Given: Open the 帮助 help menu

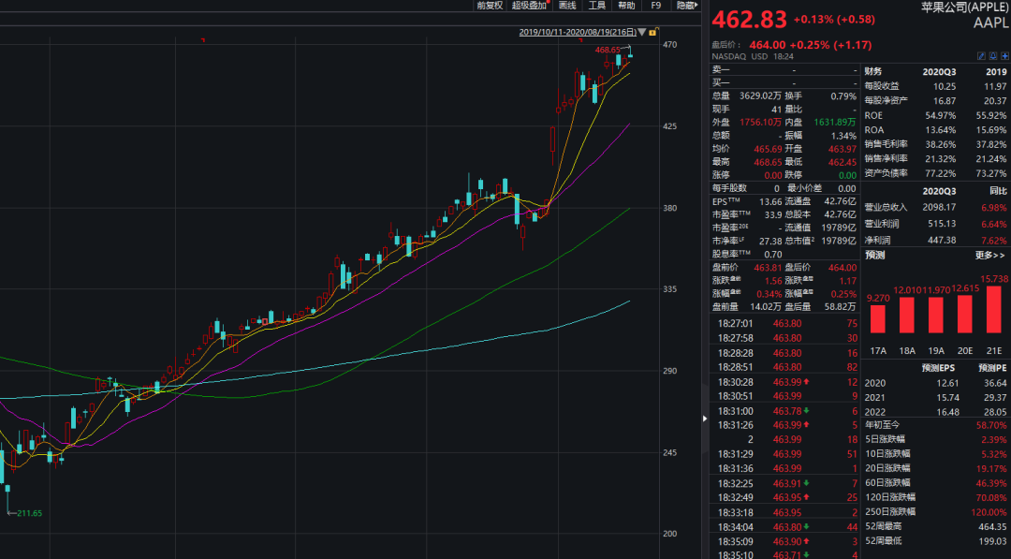Looking at the screenshot, I should [x=625, y=6].
